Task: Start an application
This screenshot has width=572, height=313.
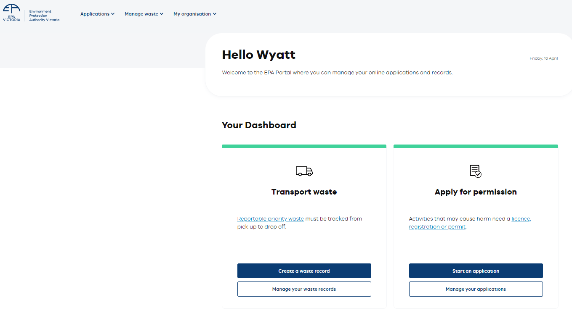Action: click(476, 271)
